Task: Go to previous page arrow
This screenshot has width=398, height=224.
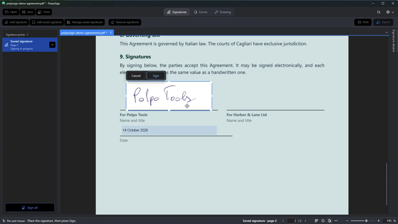Action: (283, 221)
